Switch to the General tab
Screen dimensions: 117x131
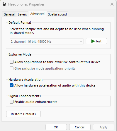(x=9, y=14)
